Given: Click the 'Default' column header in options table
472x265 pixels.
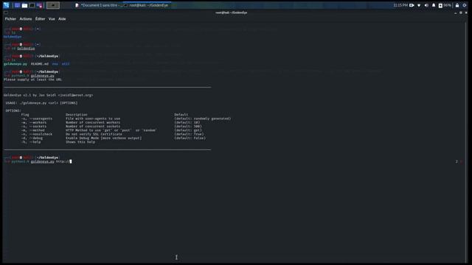Looking at the screenshot, I should (181, 115).
